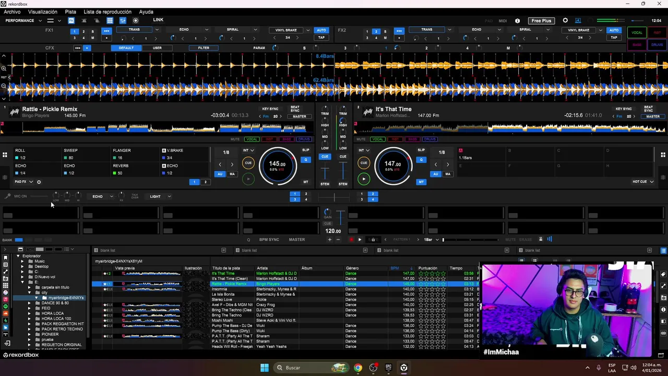Toggle deck 1 headphone CUE in mixer
This screenshot has height=376, width=668.
tap(325, 157)
